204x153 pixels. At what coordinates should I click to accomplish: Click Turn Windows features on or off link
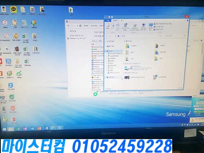pos(78,38)
